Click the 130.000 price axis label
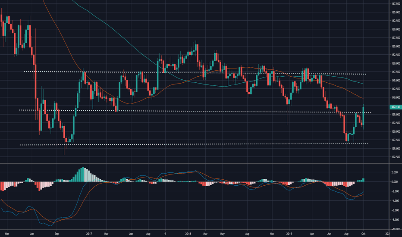 click(x=396, y=131)
